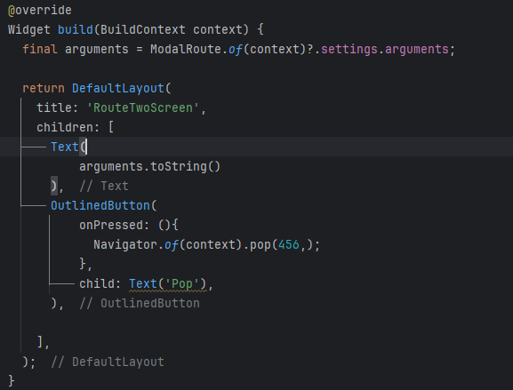This screenshot has width=513, height=390.
Task: Click the build method name
Action: point(76,29)
